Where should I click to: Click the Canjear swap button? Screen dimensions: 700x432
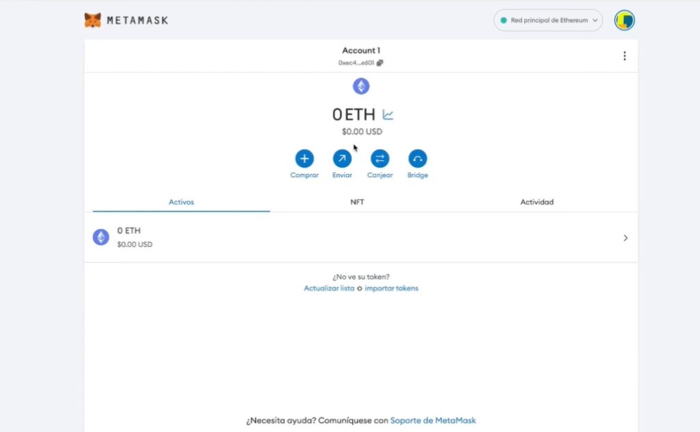380,159
